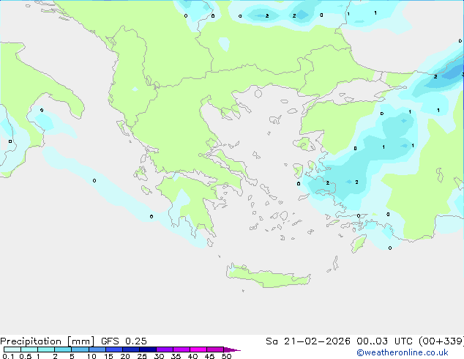Pick the legend swatch between 0.1 and 0.5

tap(12, 349)
